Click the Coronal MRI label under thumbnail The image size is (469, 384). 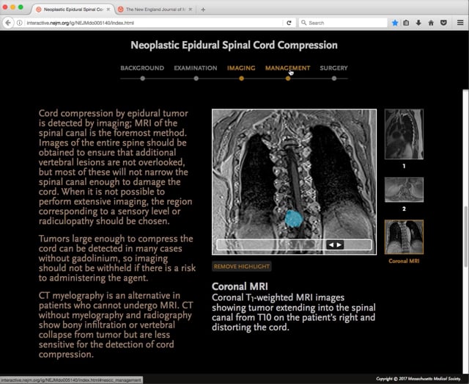(404, 261)
